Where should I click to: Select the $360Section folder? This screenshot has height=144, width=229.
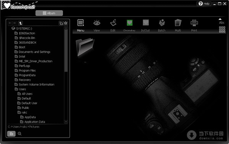tap(25, 33)
